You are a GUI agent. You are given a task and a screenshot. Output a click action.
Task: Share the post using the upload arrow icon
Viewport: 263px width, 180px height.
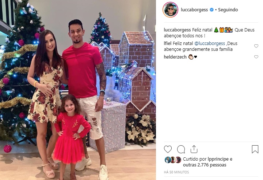point(194,149)
